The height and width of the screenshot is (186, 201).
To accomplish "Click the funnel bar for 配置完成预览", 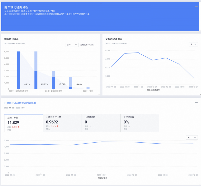I will [x=53, y=78].
